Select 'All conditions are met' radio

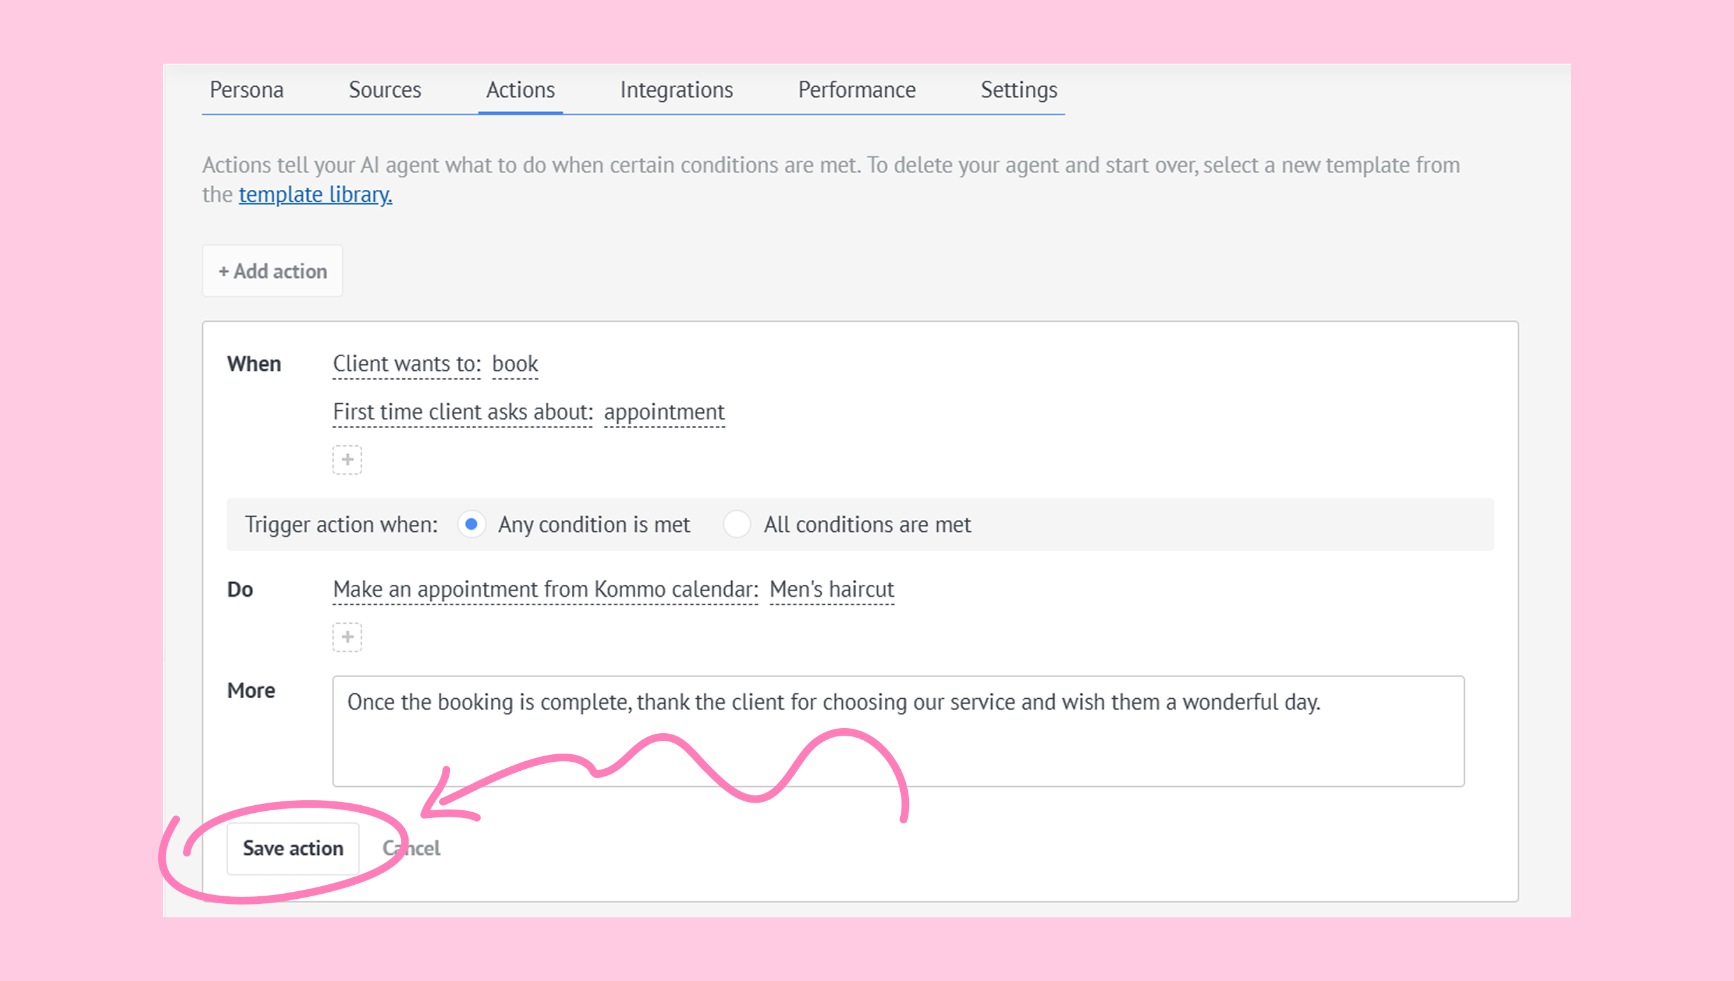pos(736,524)
